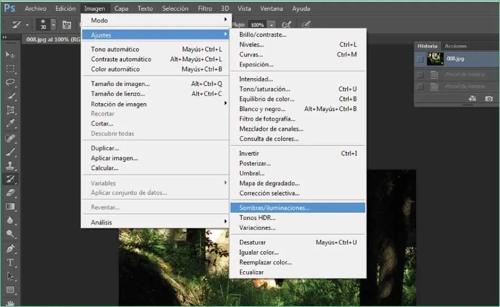Screen dimensions: 500x307
Task: Select the Type tool
Action: tap(10, 262)
